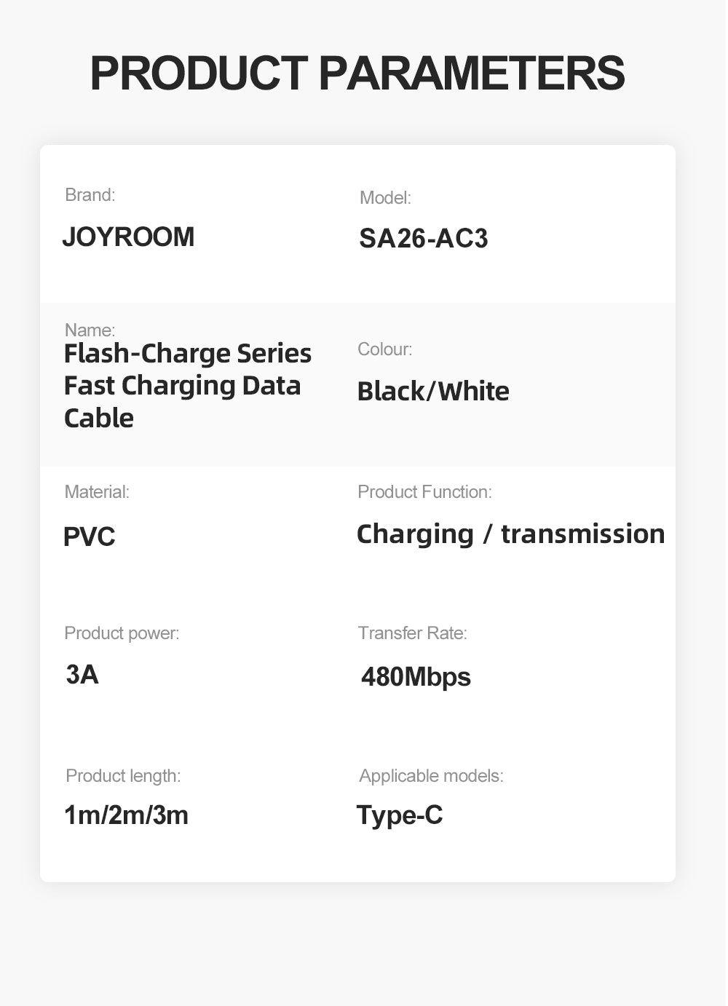Image resolution: width=728 pixels, height=1006 pixels.
Task: Click the Model label
Action: coord(385,198)
